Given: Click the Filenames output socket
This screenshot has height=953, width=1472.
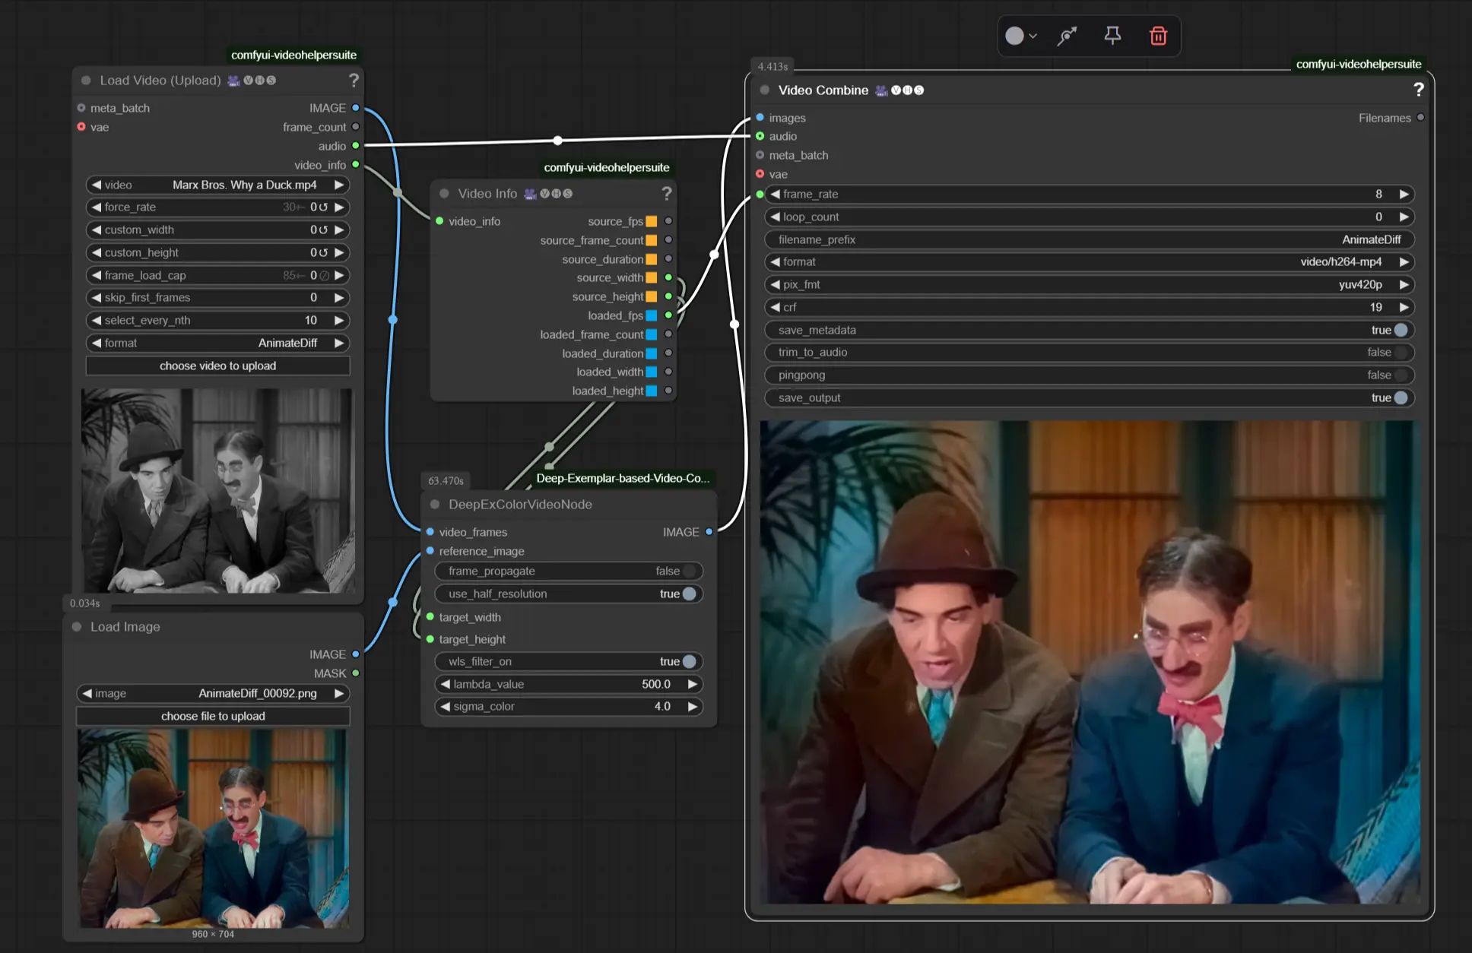Looking at the screenshot, I should [1420, 118].
